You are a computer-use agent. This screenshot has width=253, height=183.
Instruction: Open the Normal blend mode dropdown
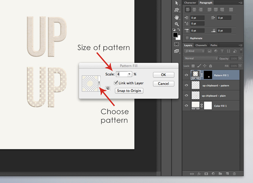coord(201,58)
